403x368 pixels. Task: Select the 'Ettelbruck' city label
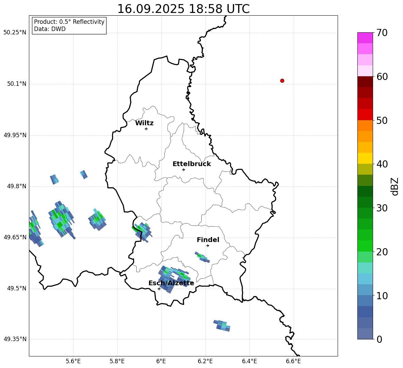point(192,164)
